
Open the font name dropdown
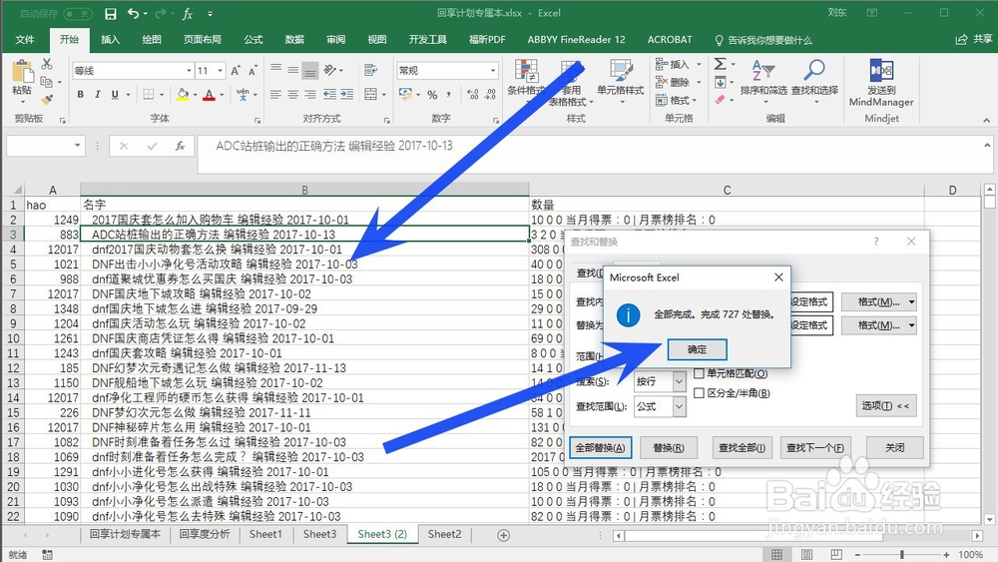click(189, 71)
